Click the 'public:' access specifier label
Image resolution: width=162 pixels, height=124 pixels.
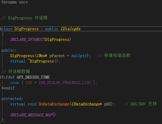pos(9,50)
